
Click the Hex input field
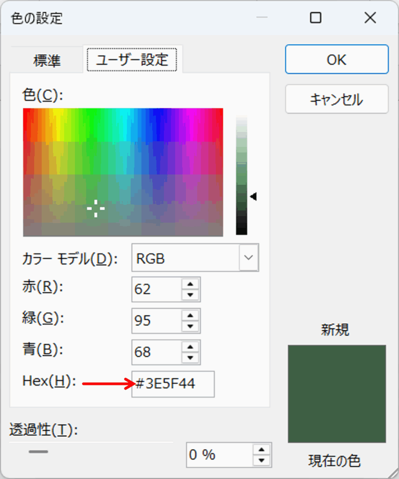point(173,384)
